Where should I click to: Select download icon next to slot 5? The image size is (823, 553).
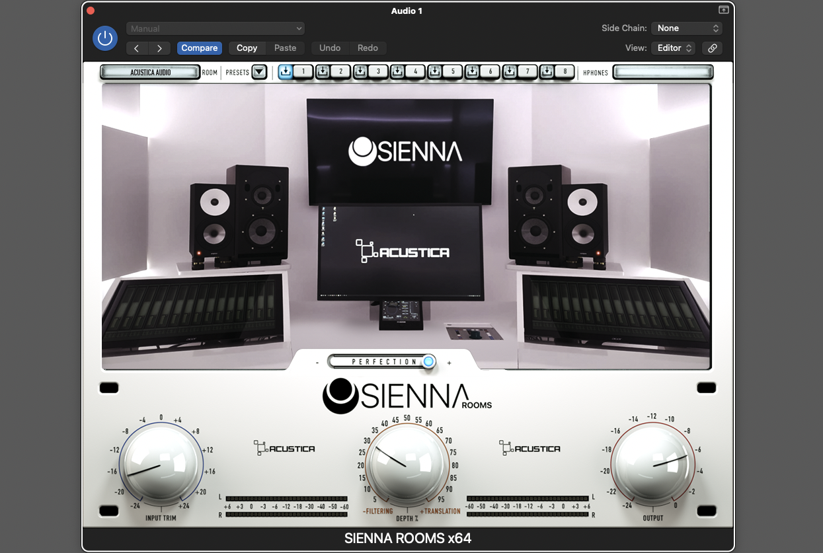point(435,72)
